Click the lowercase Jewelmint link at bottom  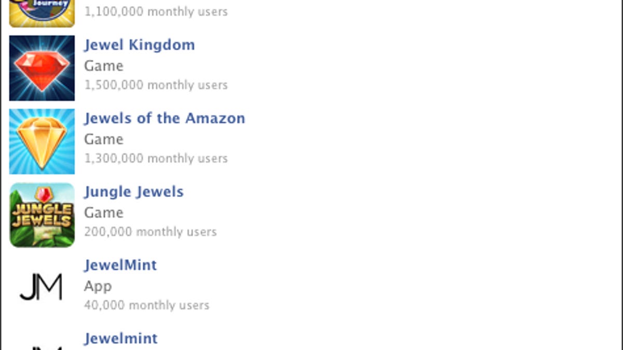tap(121, 339)
